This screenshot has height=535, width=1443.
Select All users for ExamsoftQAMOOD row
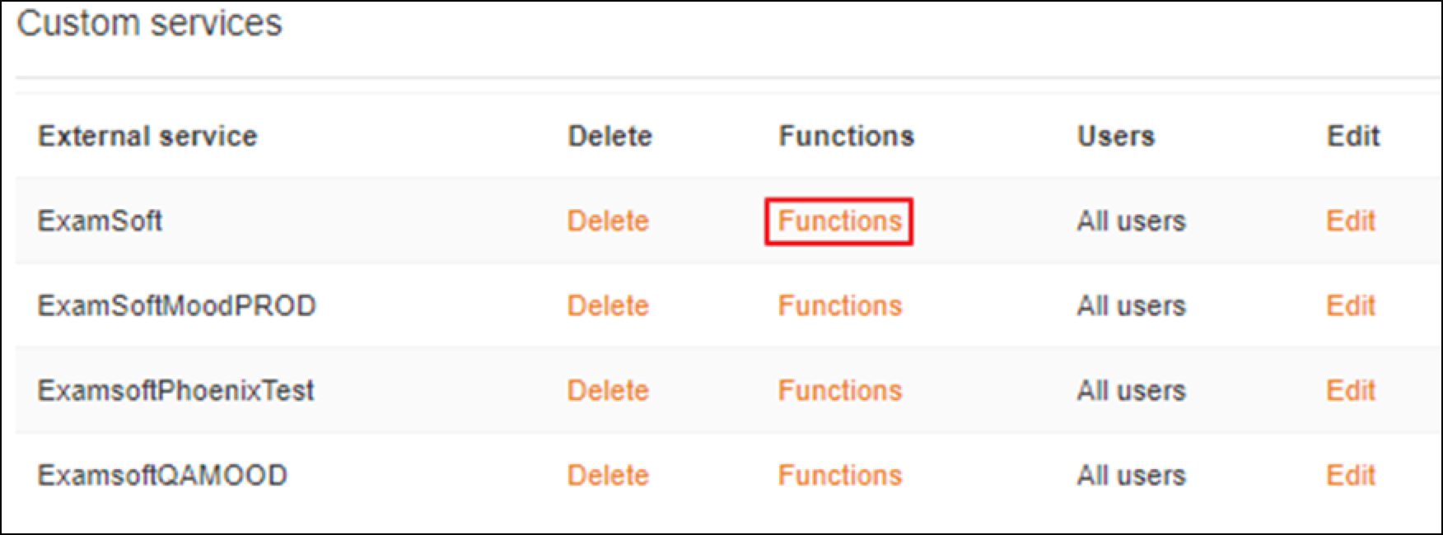point(1131,475)
